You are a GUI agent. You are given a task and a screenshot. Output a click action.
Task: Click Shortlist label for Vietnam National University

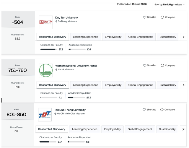click(151, 65)
